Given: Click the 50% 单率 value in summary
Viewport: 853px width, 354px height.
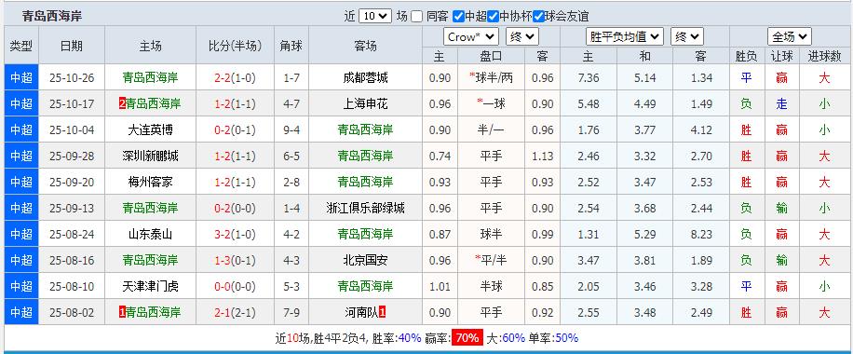Looking at the screenshot, I should pyautogui.click(x=566, y=338).
